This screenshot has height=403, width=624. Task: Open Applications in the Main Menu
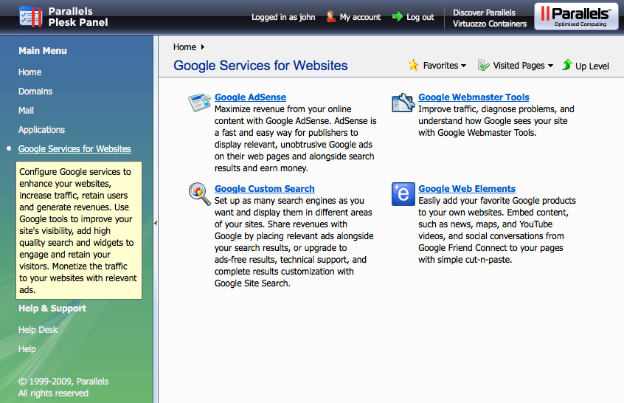pyautogui.click(x=41, y=129)
